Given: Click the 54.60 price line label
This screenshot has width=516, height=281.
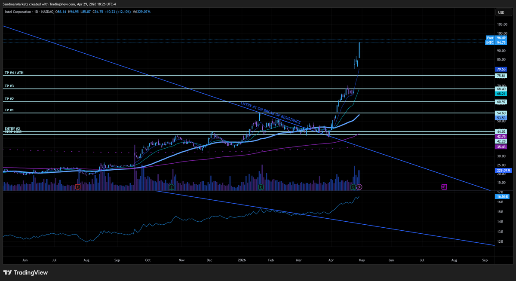Looking at the screenshot, I should [x=501, y=113].
